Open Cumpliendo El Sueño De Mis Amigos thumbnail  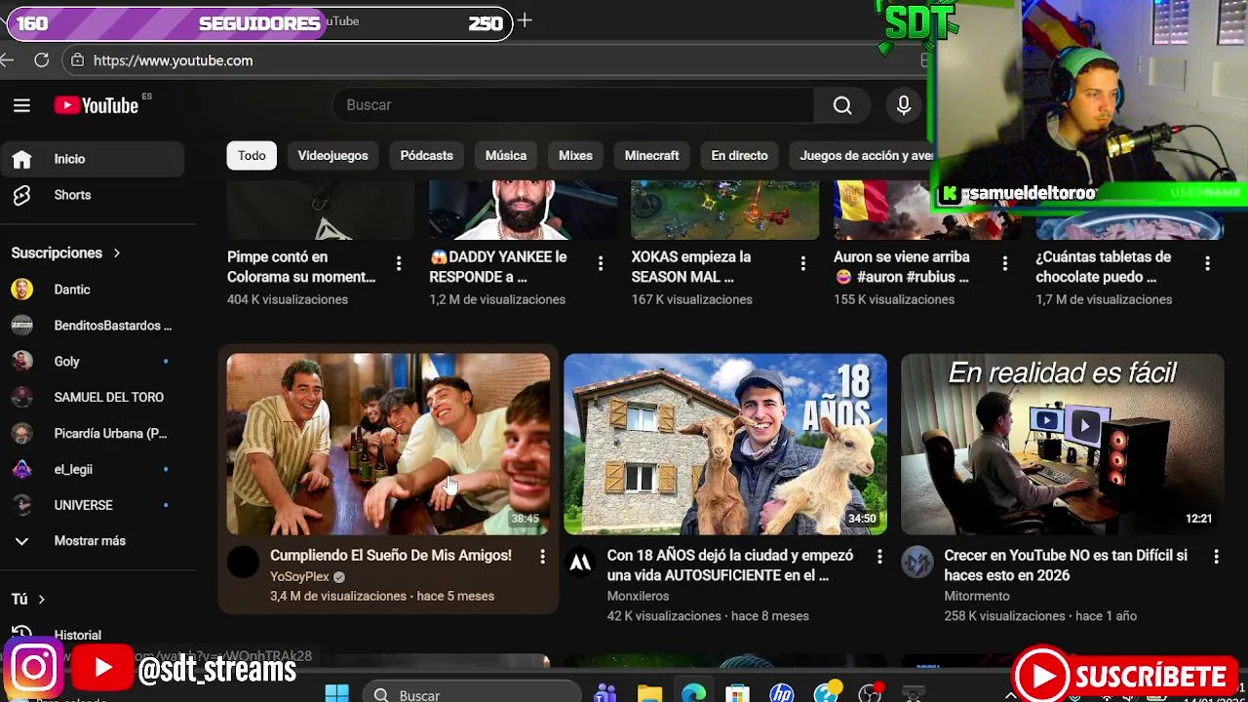coord(388,445)
